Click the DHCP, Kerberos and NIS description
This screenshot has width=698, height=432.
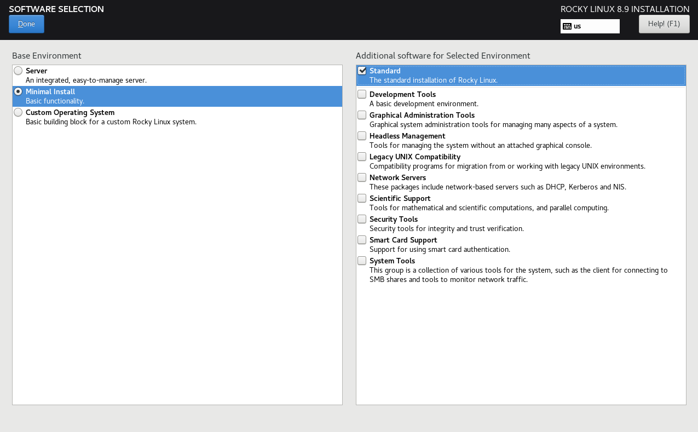[x=498, y=187]
